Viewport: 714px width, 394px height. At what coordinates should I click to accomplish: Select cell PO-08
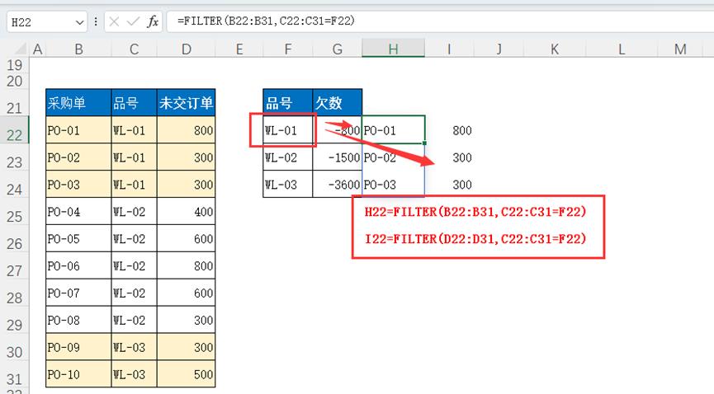tap(78, 321)
